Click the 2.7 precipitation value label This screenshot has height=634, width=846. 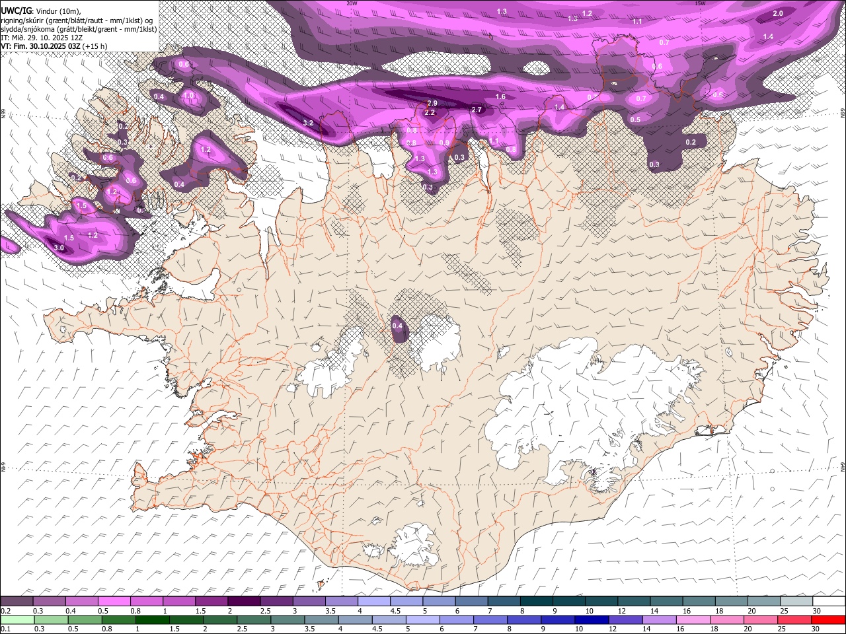tap(477, 110)
